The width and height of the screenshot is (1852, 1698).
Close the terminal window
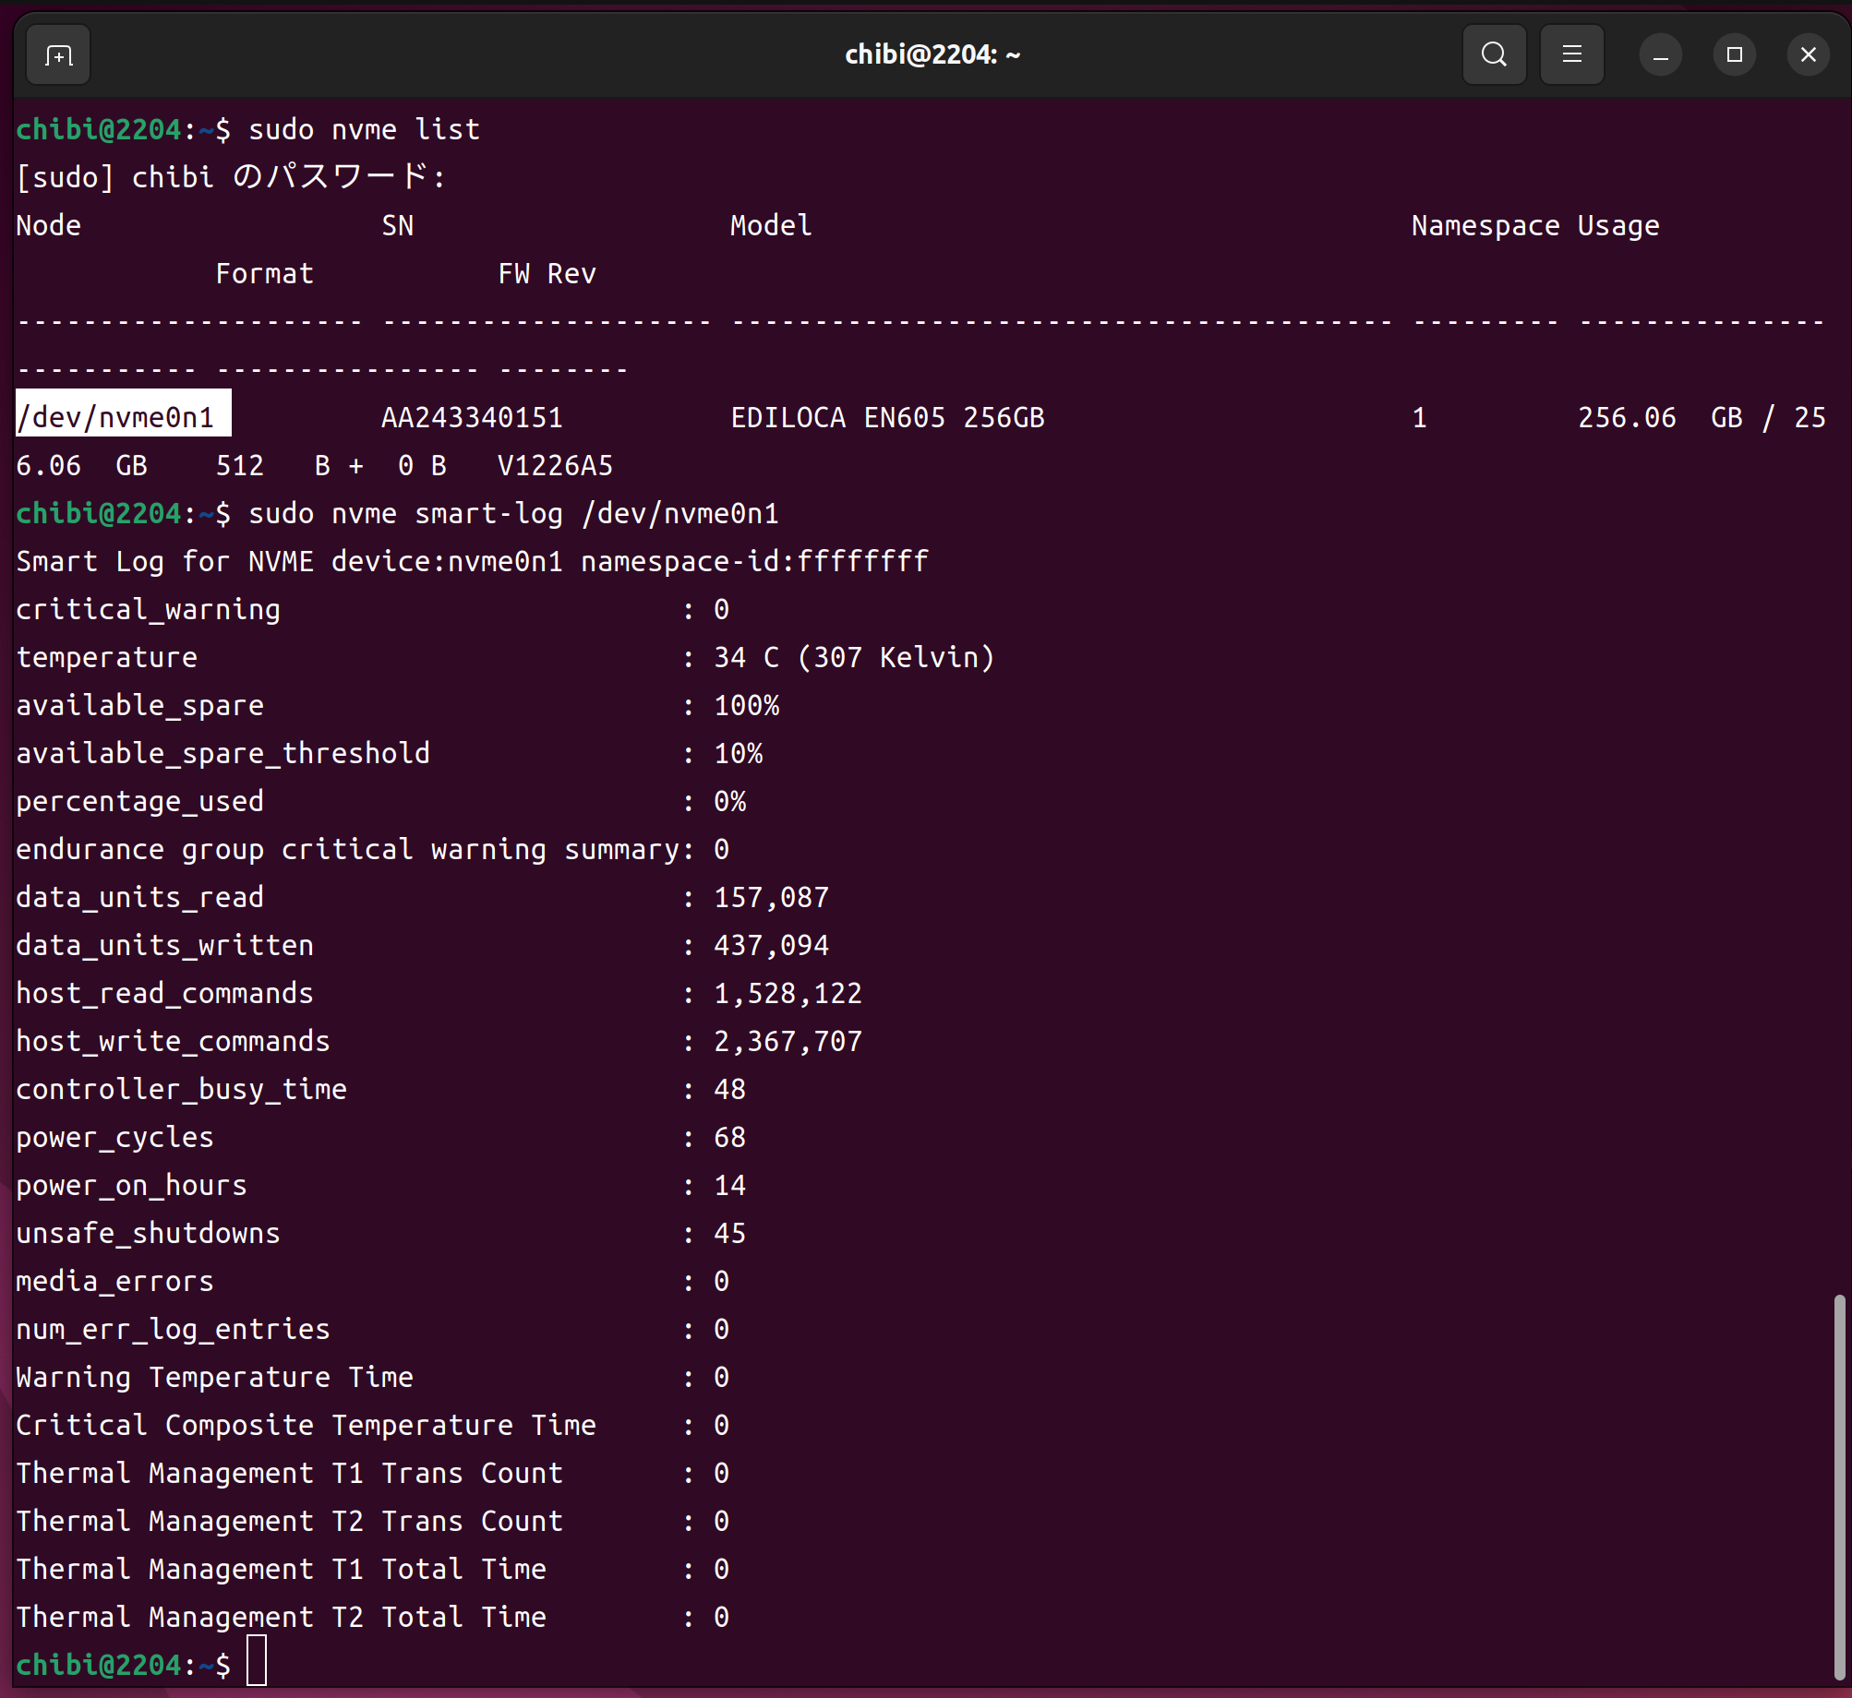[x=1808, y=55]
